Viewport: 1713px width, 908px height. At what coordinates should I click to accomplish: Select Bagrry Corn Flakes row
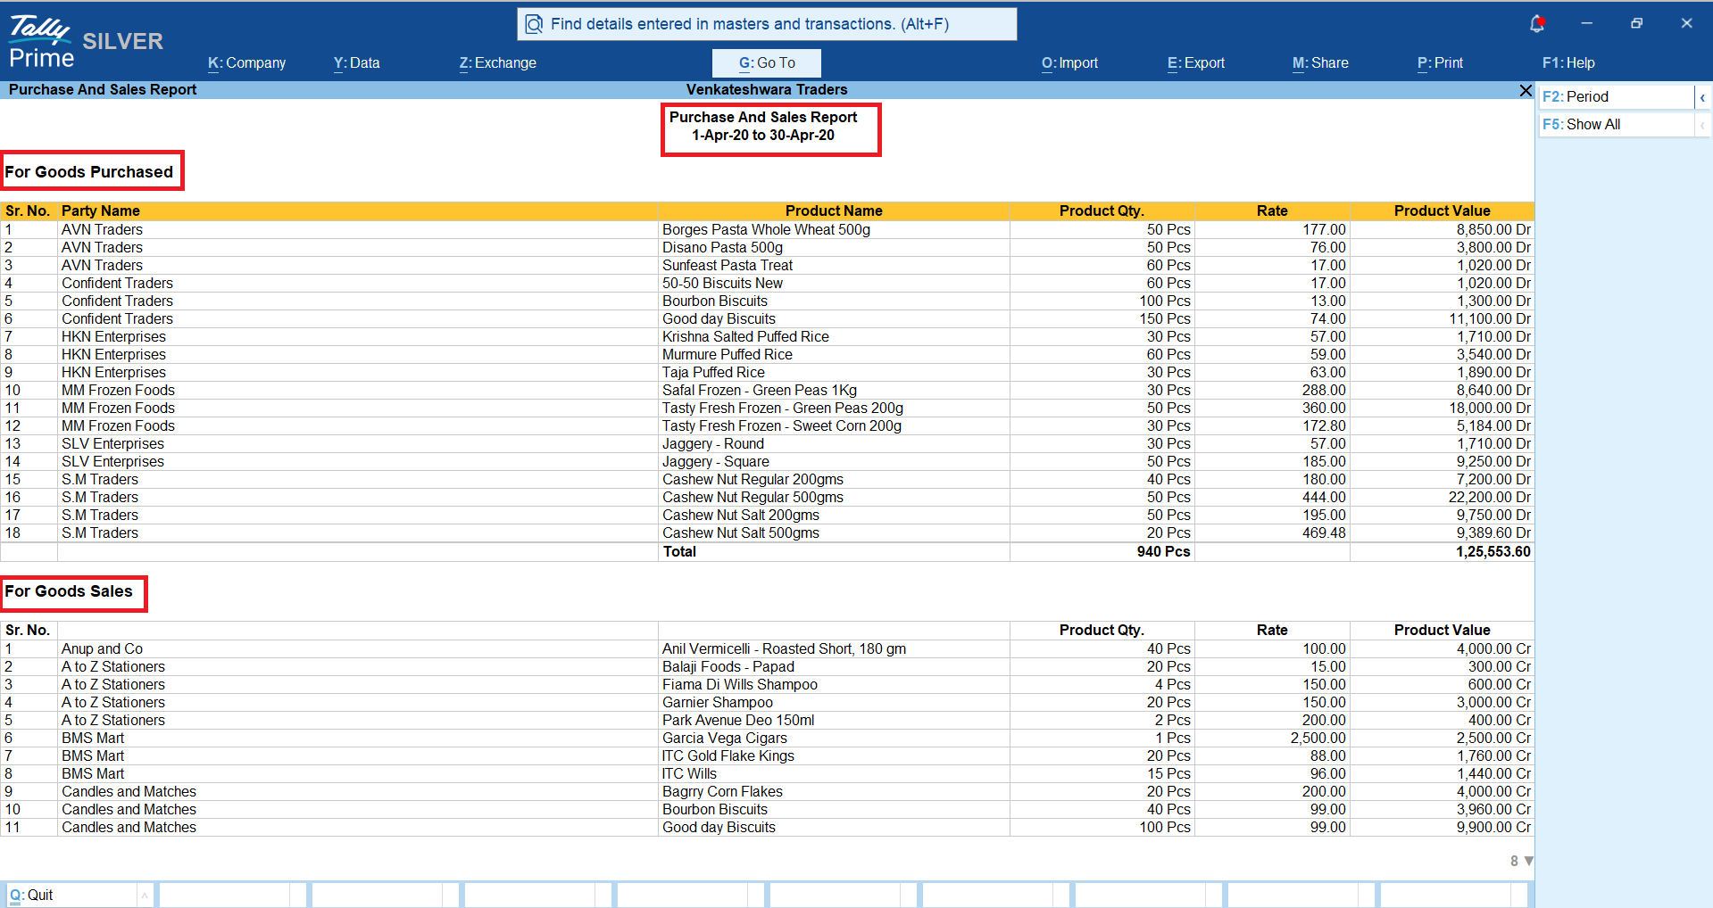click(767, 792)
